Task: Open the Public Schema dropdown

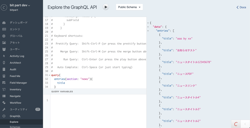Action: point(129,7)
